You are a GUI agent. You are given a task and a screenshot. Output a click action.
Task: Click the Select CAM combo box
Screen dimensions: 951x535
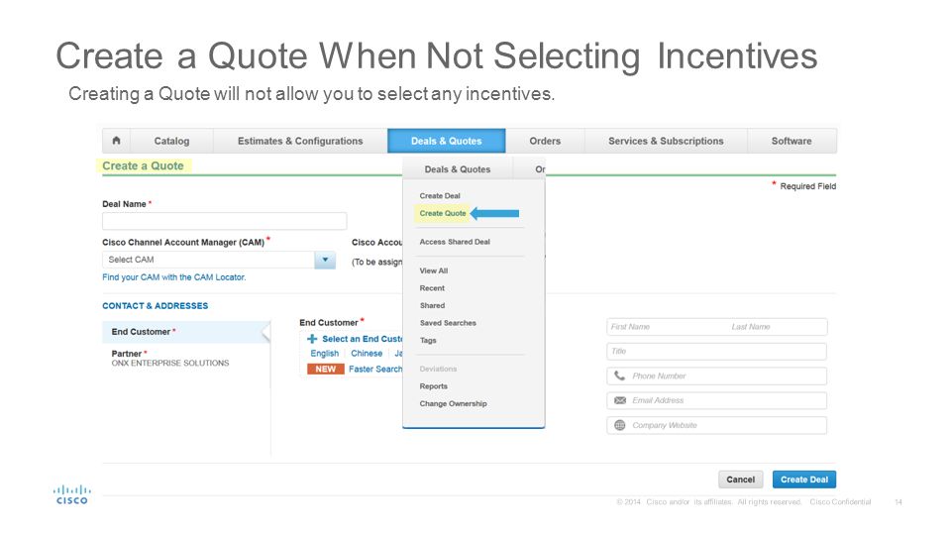(x=219, y=260)
